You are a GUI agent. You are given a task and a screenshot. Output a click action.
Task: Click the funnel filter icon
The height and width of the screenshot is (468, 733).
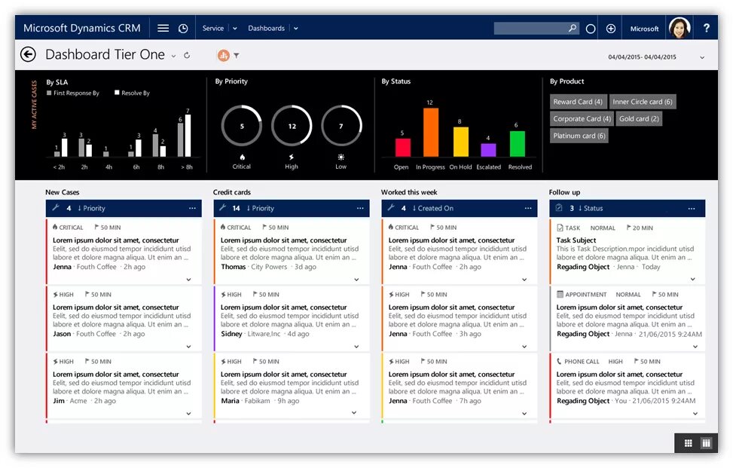tap(237, 56)
